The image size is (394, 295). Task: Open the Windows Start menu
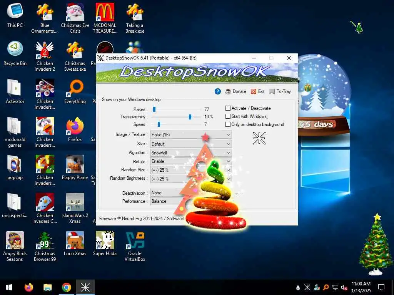pyautogui.click(x=9, y=287)
